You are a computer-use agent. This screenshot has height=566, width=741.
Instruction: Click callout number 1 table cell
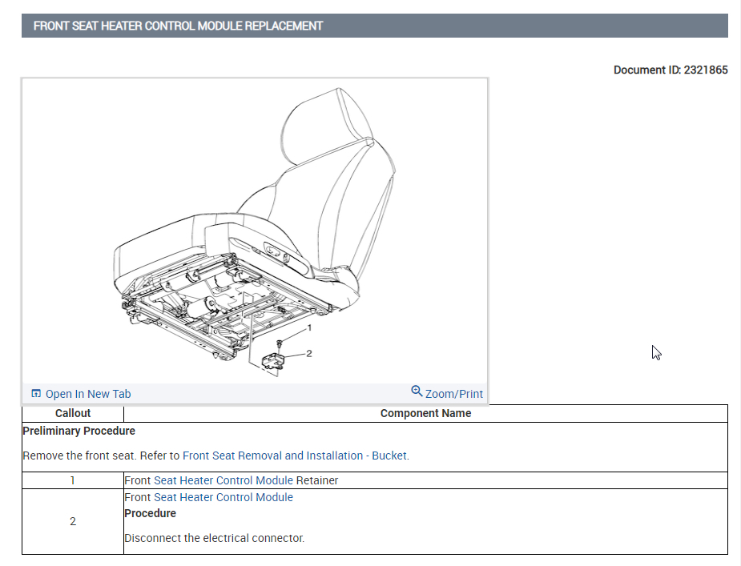pyautogui.click(x=73, y=480)
